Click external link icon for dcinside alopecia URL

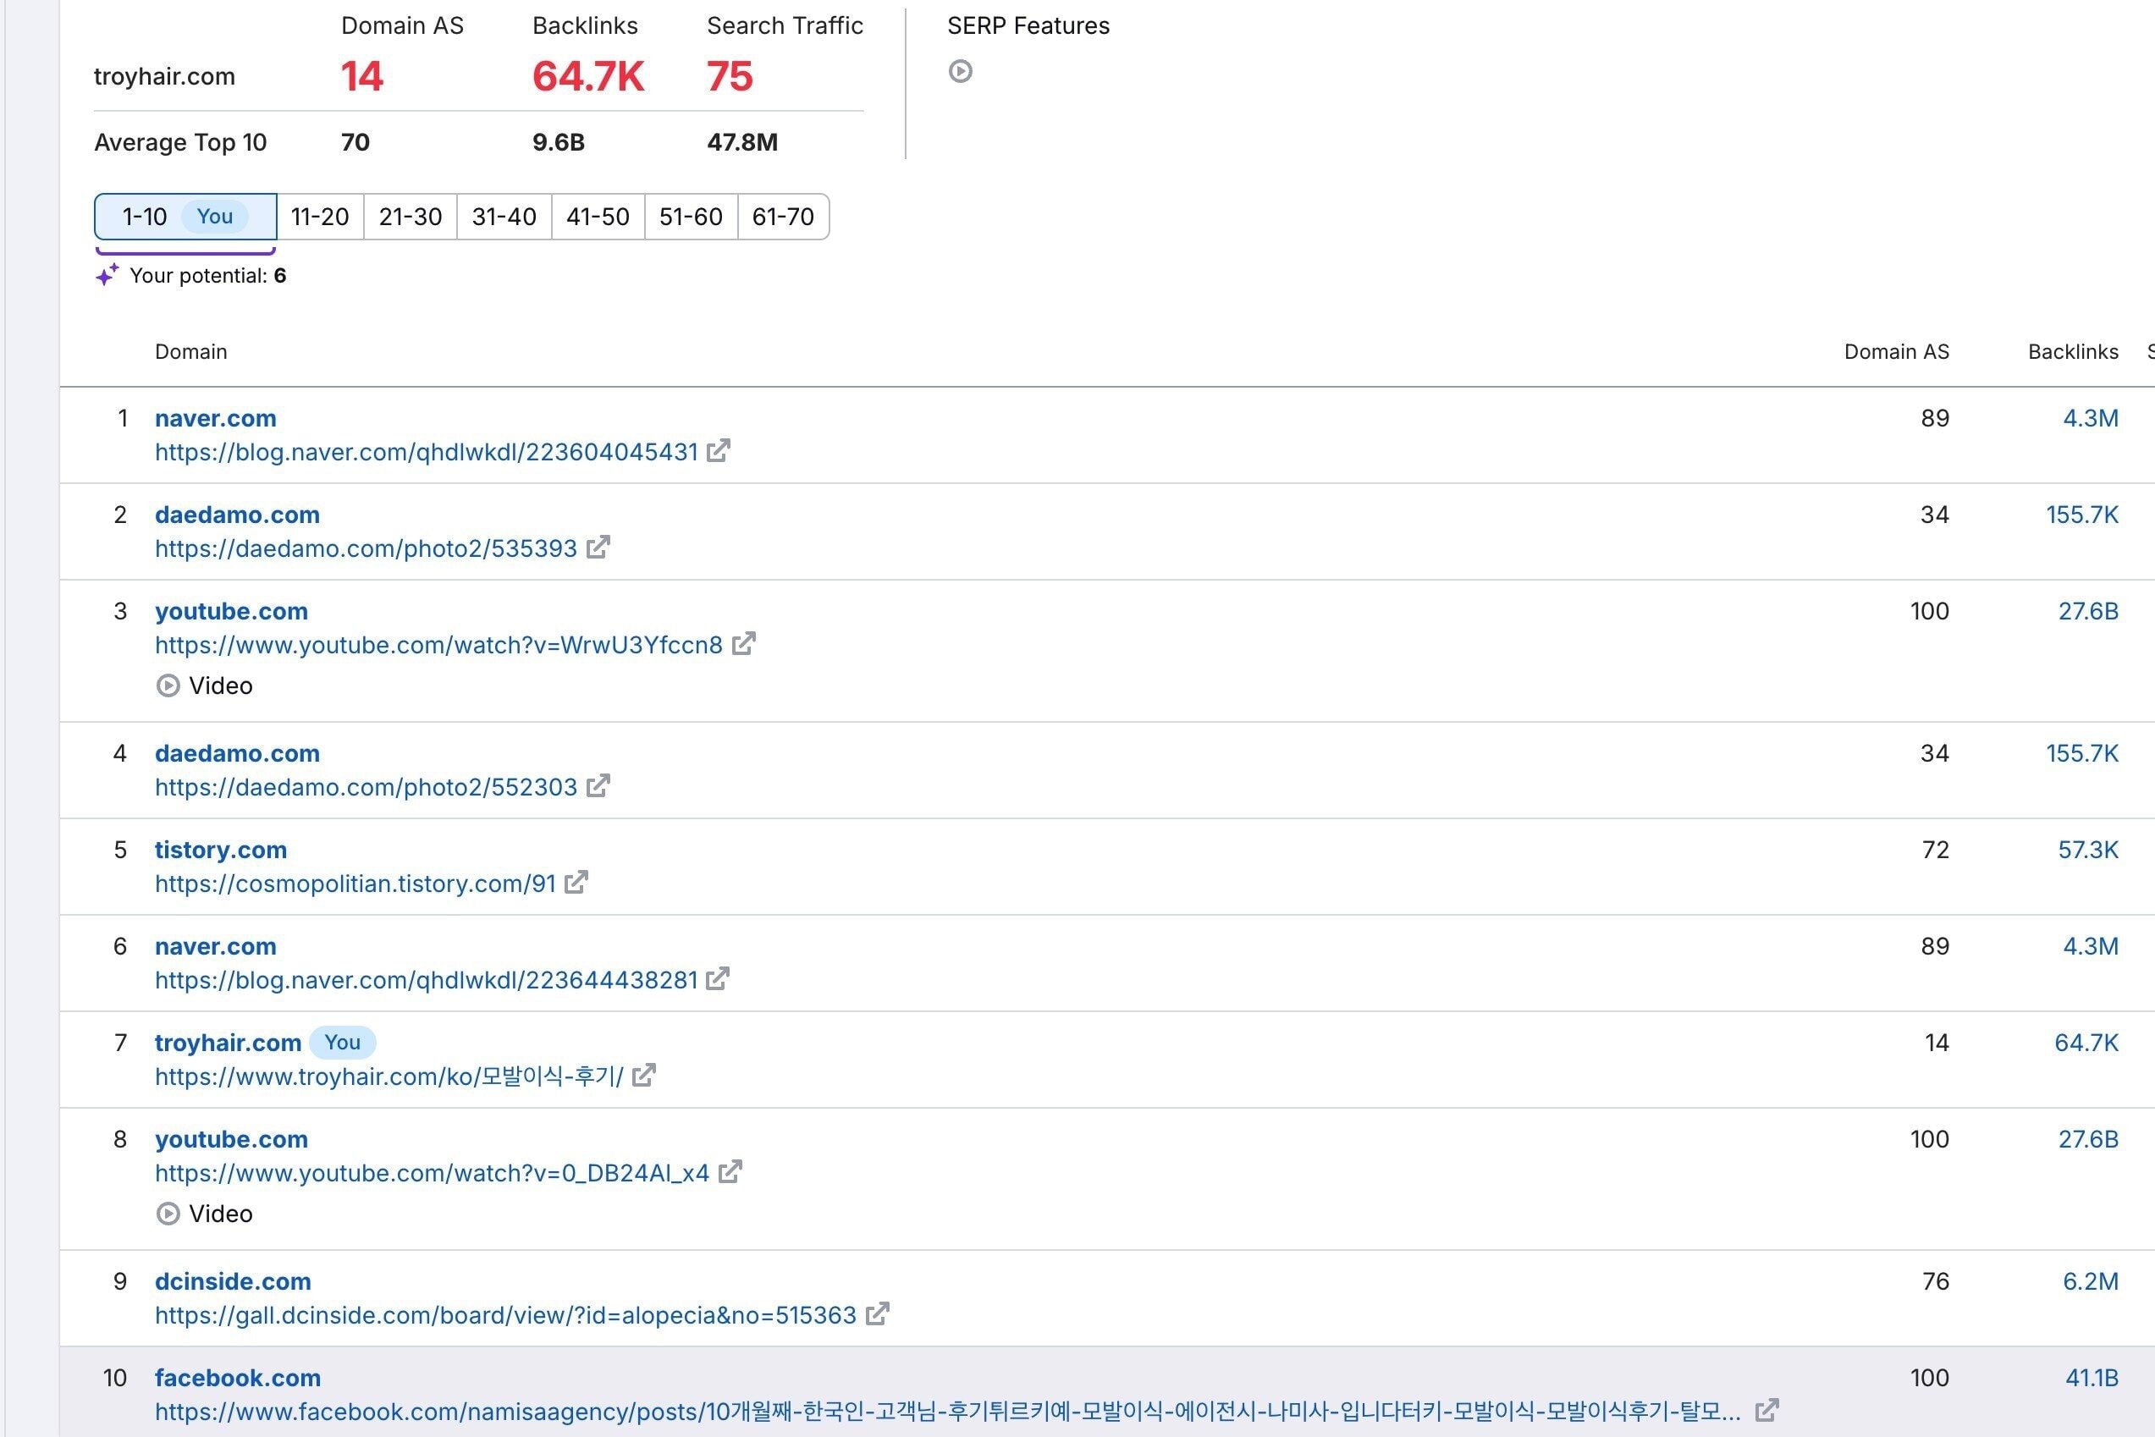pyautogui.click(x=877, y=1314)
